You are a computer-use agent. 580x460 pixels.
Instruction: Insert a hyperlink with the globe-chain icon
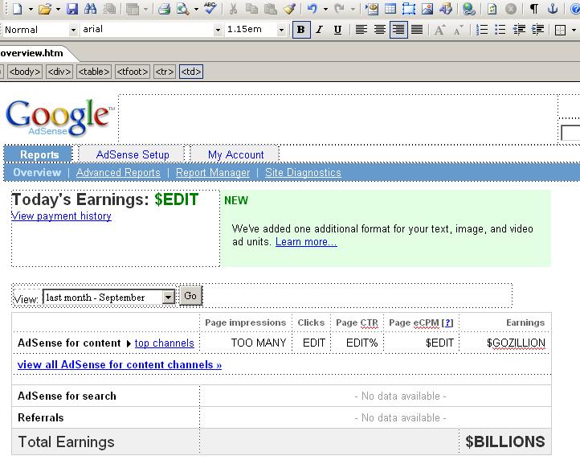[x=468, y=9]
